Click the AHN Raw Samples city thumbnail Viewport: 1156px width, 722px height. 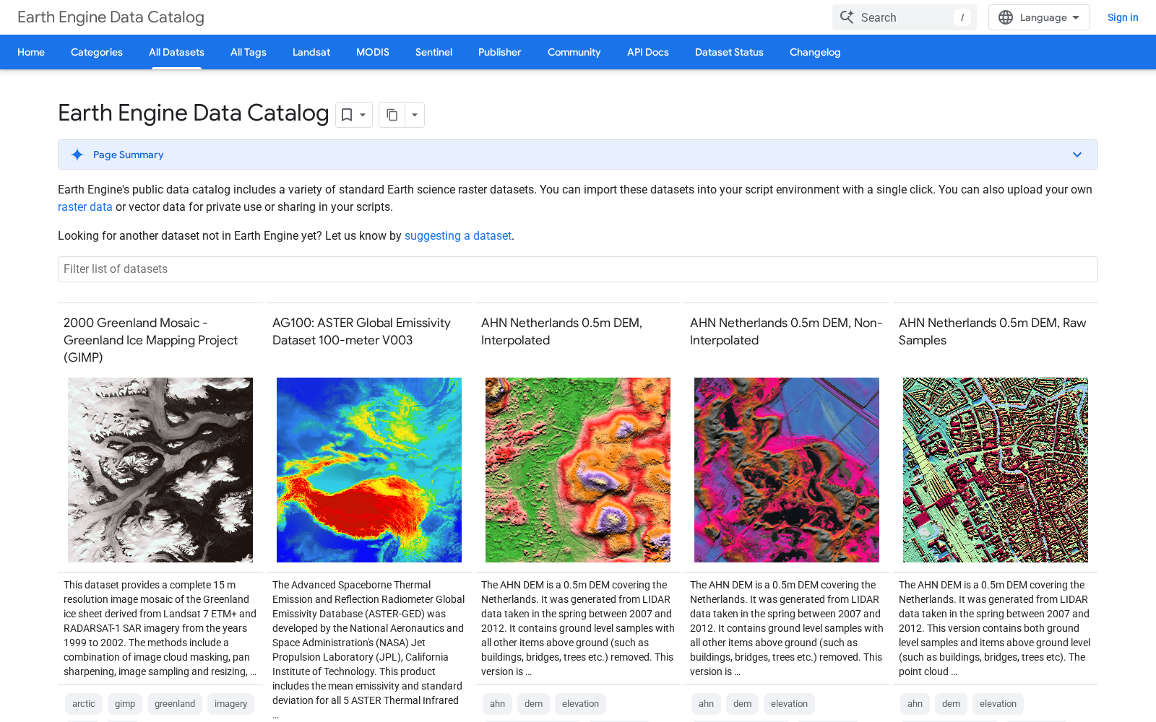[996, 470]
